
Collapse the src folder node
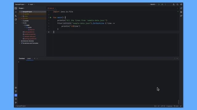pos(22,23)
